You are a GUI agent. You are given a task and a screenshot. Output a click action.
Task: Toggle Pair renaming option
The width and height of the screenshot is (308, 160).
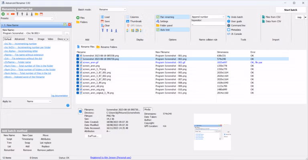click(x=173, y=17)
